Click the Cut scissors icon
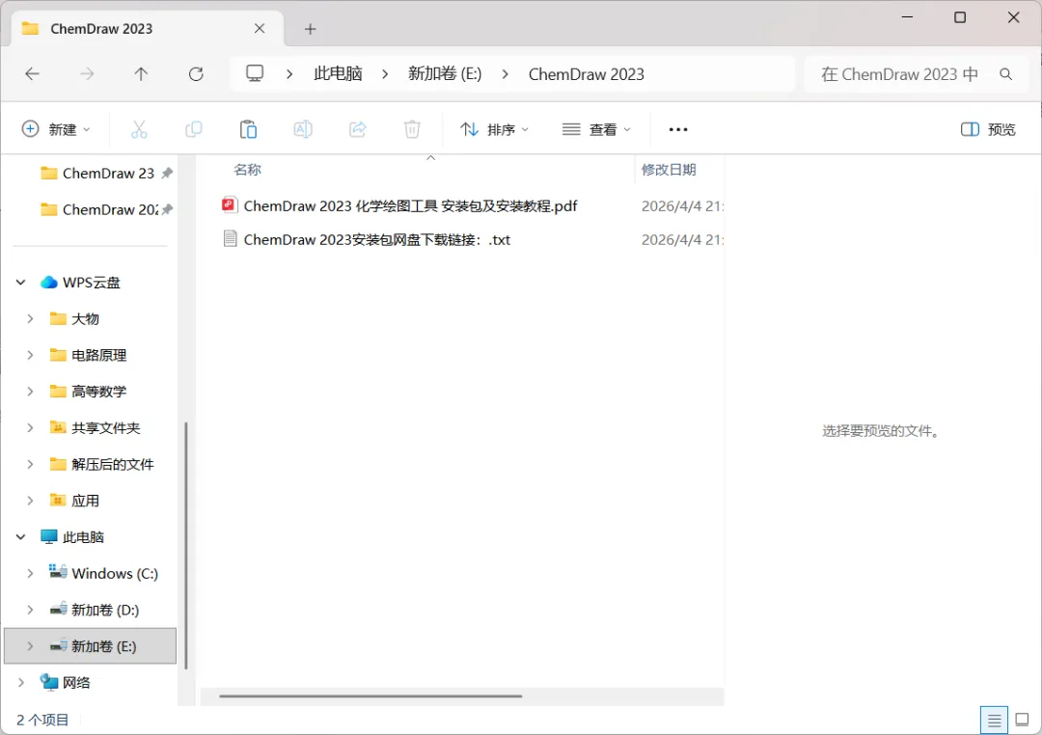The width and height of the screenshot is (1042, 735). coord(139,129)
